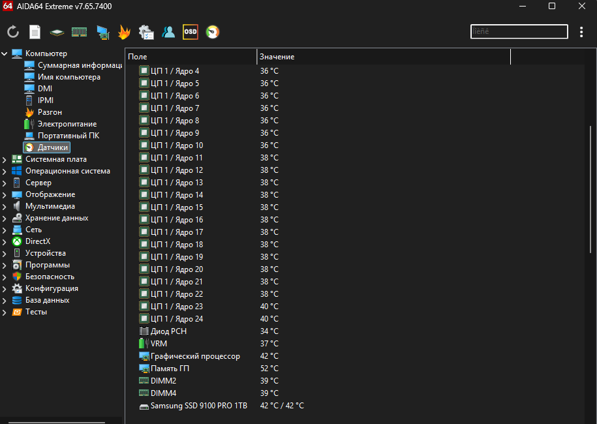The image size is (597, 424).
Task: Click the user profile toolbar icon
Action: point(168,32)
